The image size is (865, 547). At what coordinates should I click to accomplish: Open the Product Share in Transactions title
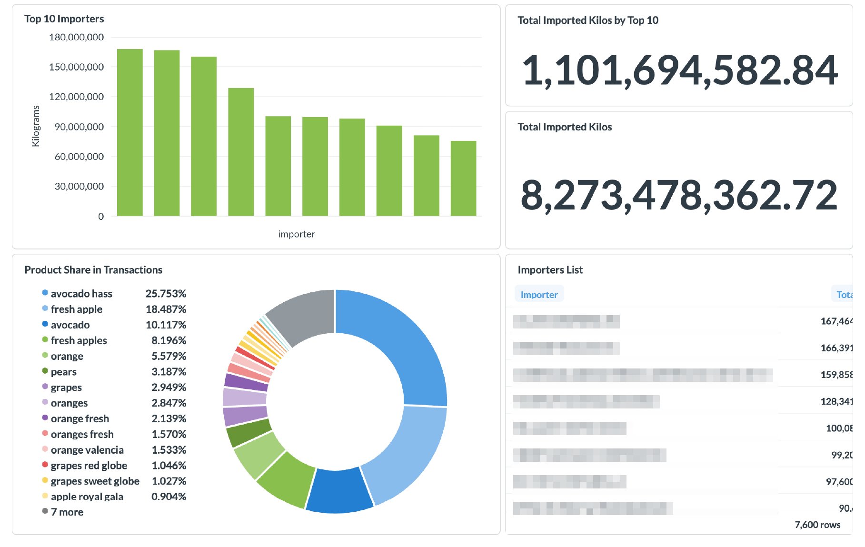pos(93,270)
